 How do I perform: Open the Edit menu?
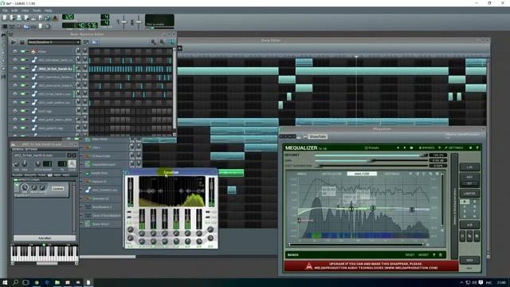14,10
